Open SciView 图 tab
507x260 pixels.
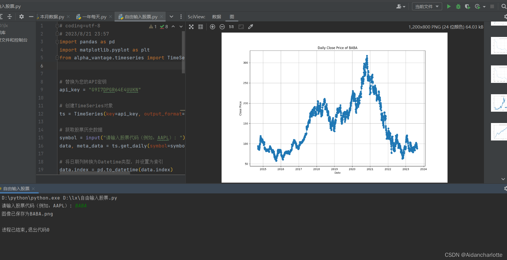[x=232, y=17]
